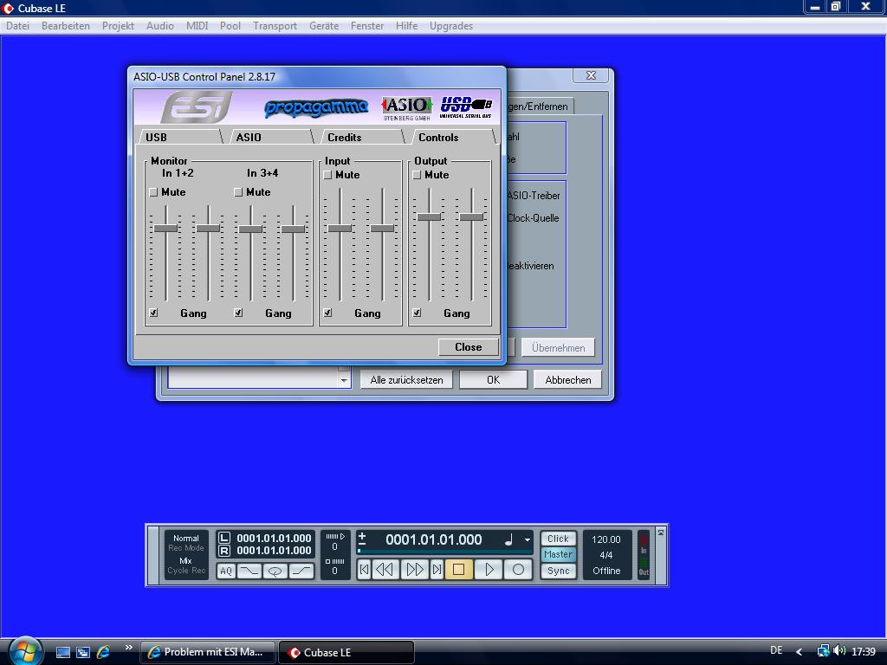Toggle AQ auto quantize button
This screenshot has height=665, width=887.
226,571
